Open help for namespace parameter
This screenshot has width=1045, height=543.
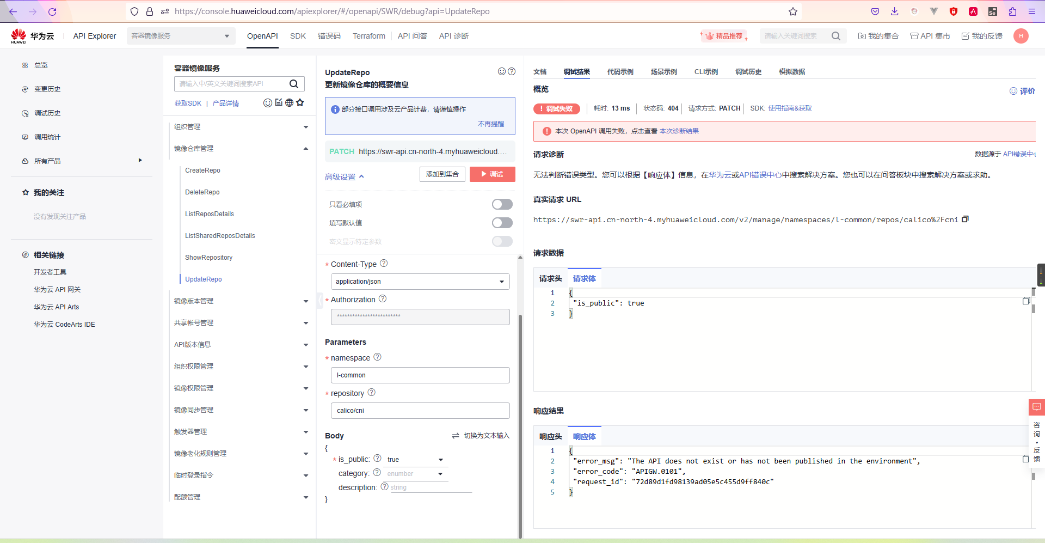click(x=378, y=357)
